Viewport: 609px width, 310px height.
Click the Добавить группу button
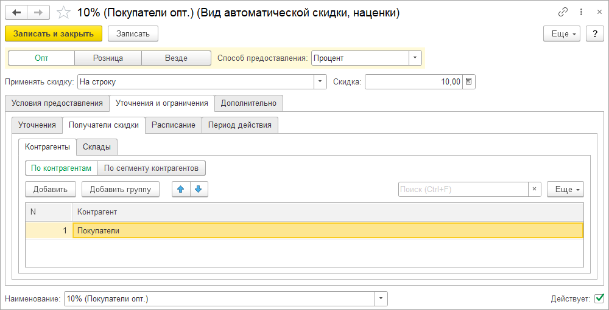(x=121, y=189)
